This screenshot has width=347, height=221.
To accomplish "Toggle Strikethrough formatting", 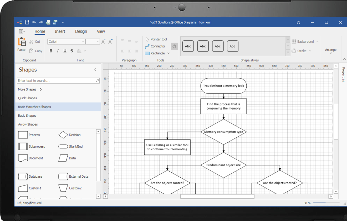I will point(72,51).
